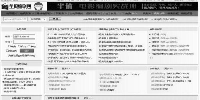Open the 类别不限 category dropdown

point(38,19)
